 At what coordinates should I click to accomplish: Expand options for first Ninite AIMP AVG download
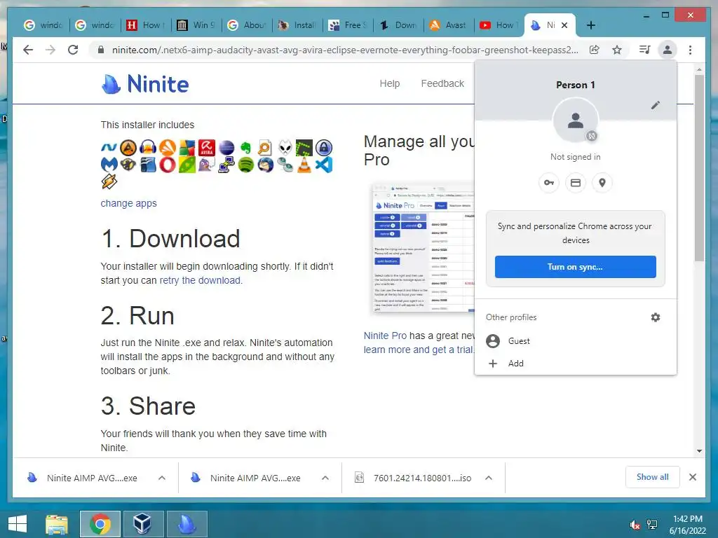[162, 478]
